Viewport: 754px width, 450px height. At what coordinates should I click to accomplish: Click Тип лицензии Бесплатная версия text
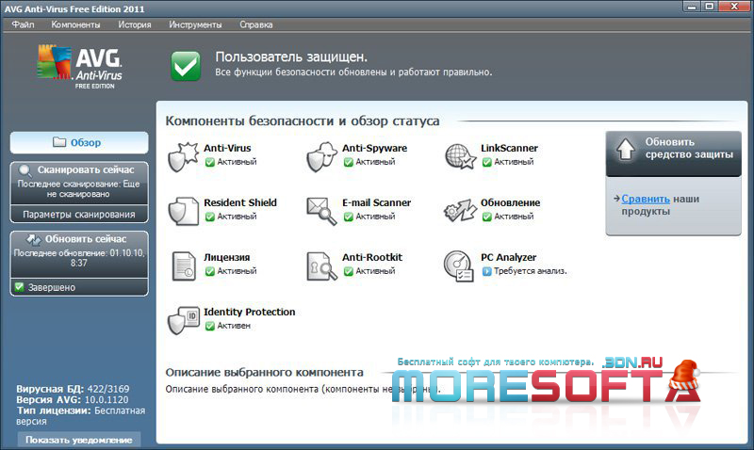80,416
